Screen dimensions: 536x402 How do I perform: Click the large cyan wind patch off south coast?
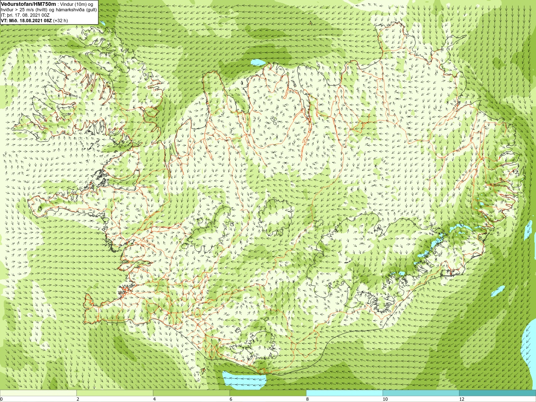(245, 380)
